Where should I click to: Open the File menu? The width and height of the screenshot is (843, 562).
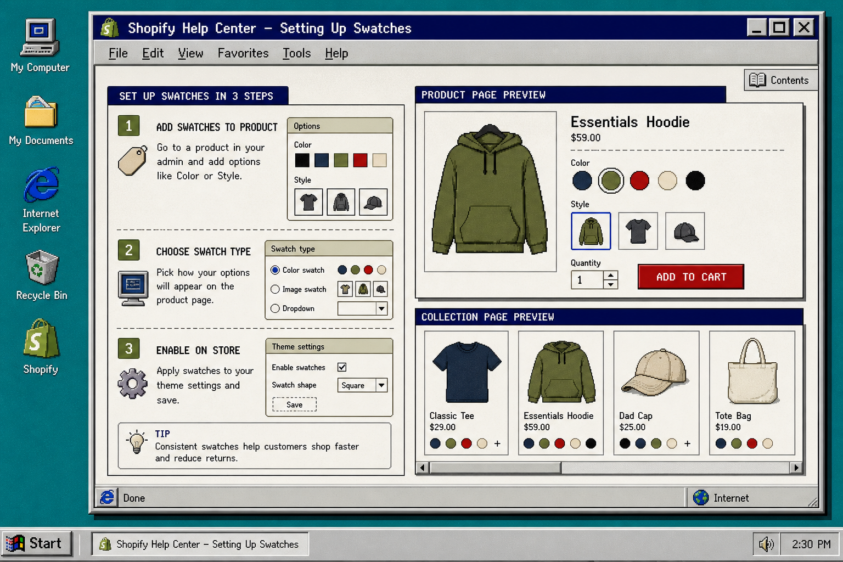point(118,53)
